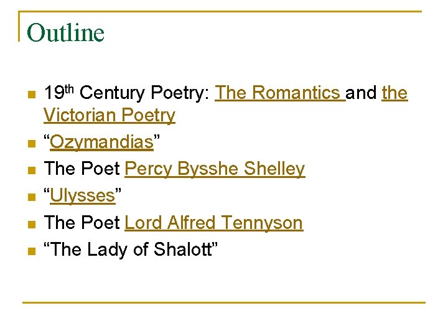Image resolution: width=448 pixels, height=336 pixels.
Task: Click the '19th Century Poetry:' text
Action: pos(127,93)
